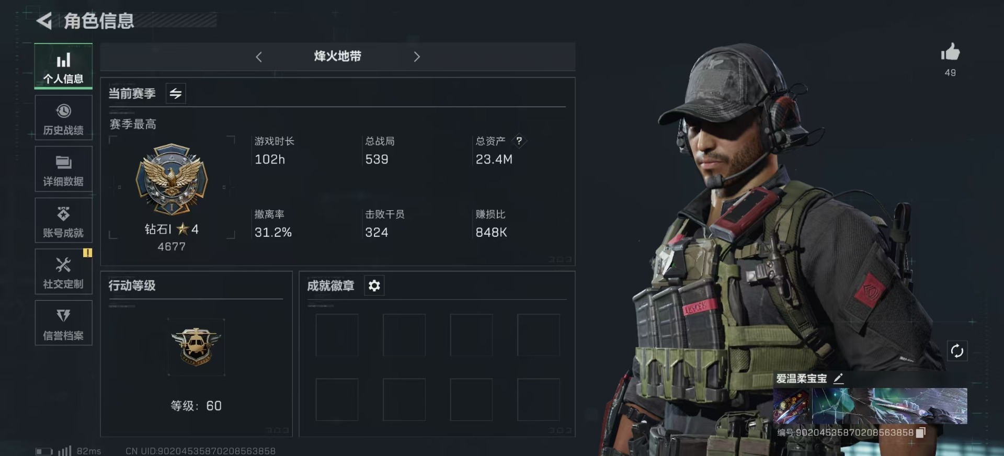
Task: Open the 信誉档案 reputation section
Action: point(63,323)
